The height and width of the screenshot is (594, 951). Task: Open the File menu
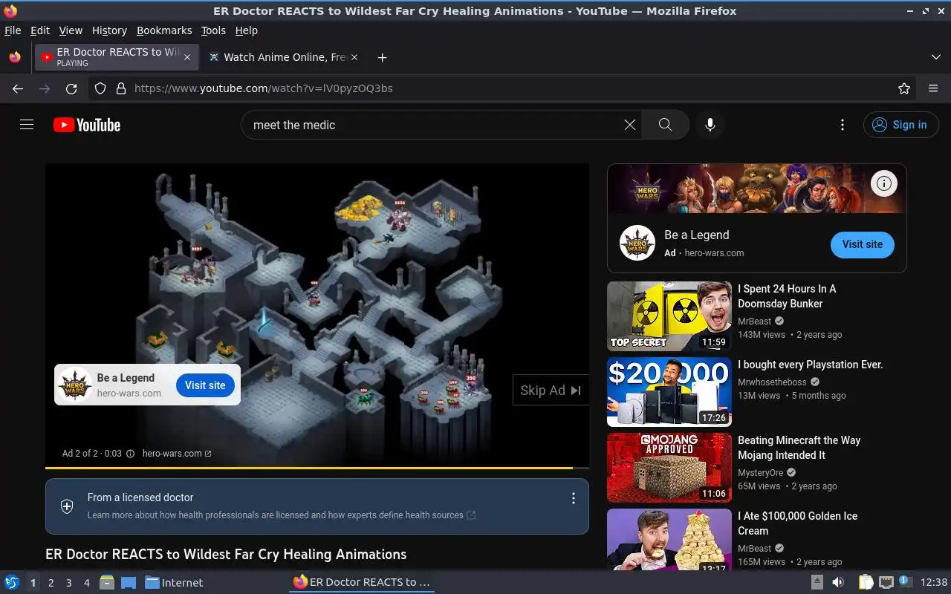coord(13,30)
